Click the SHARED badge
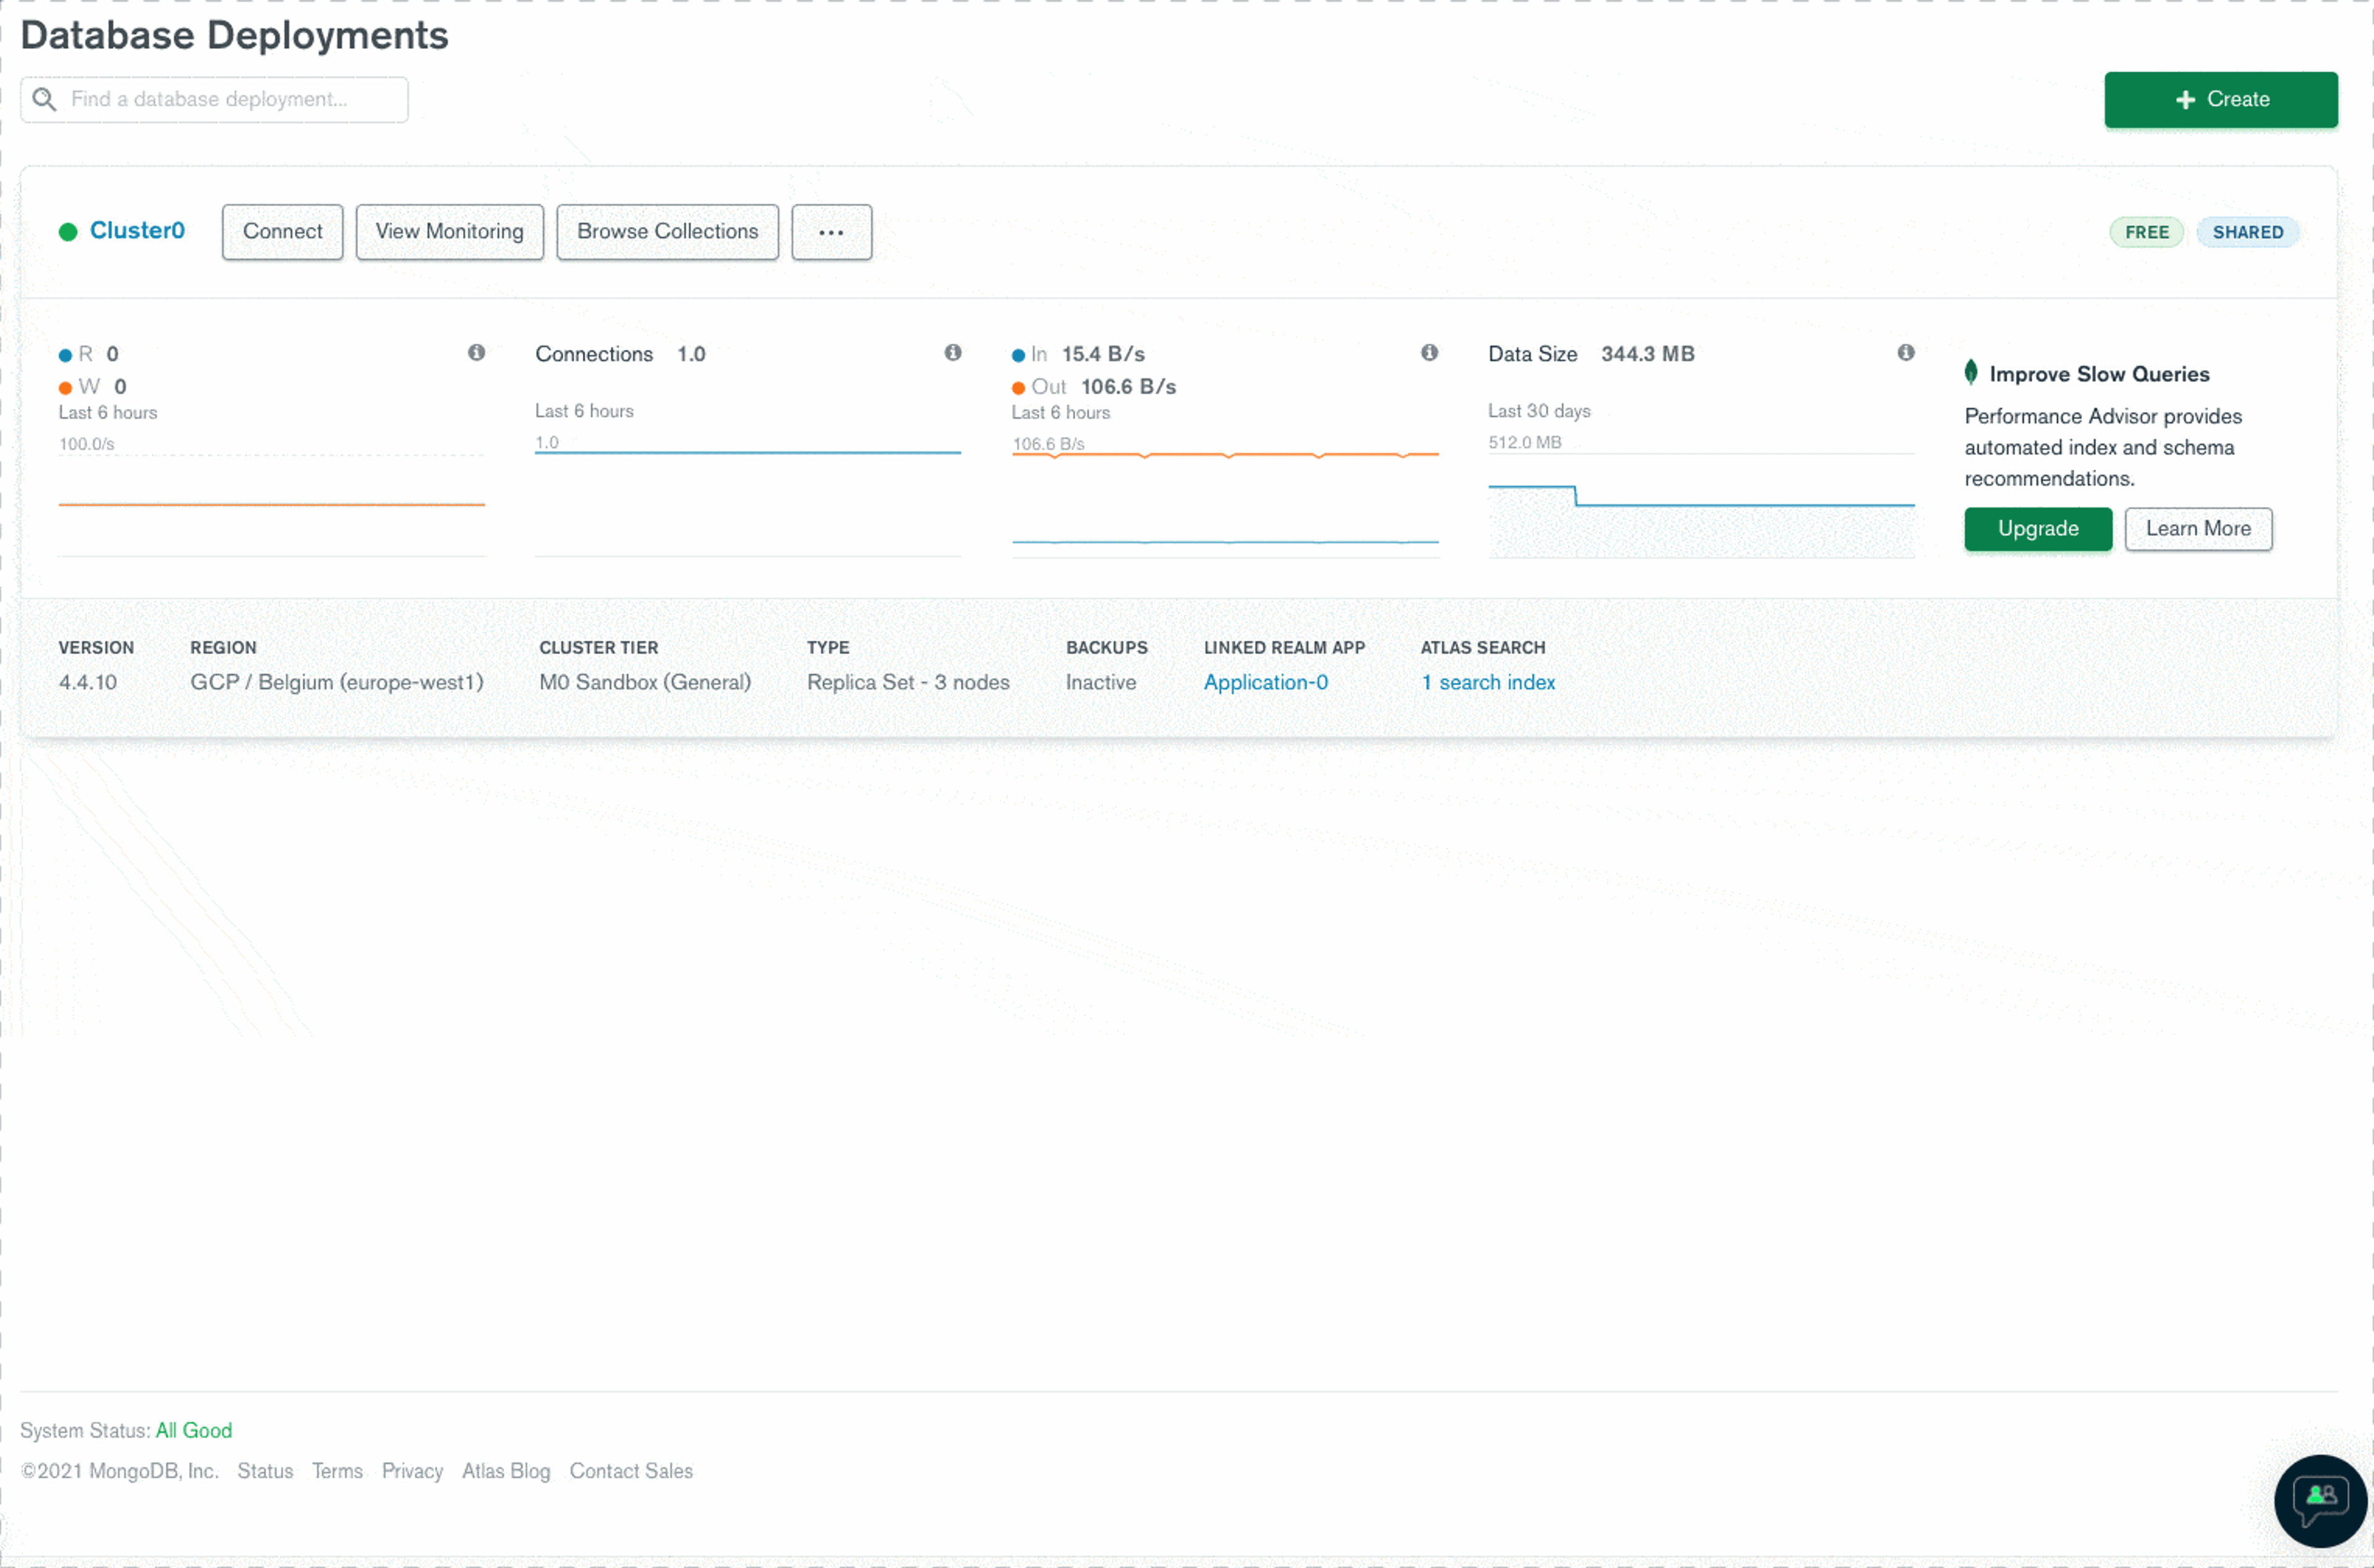Image resolution: width=2374 pixels, height=1568 pixels. [x=2247, y=232]
